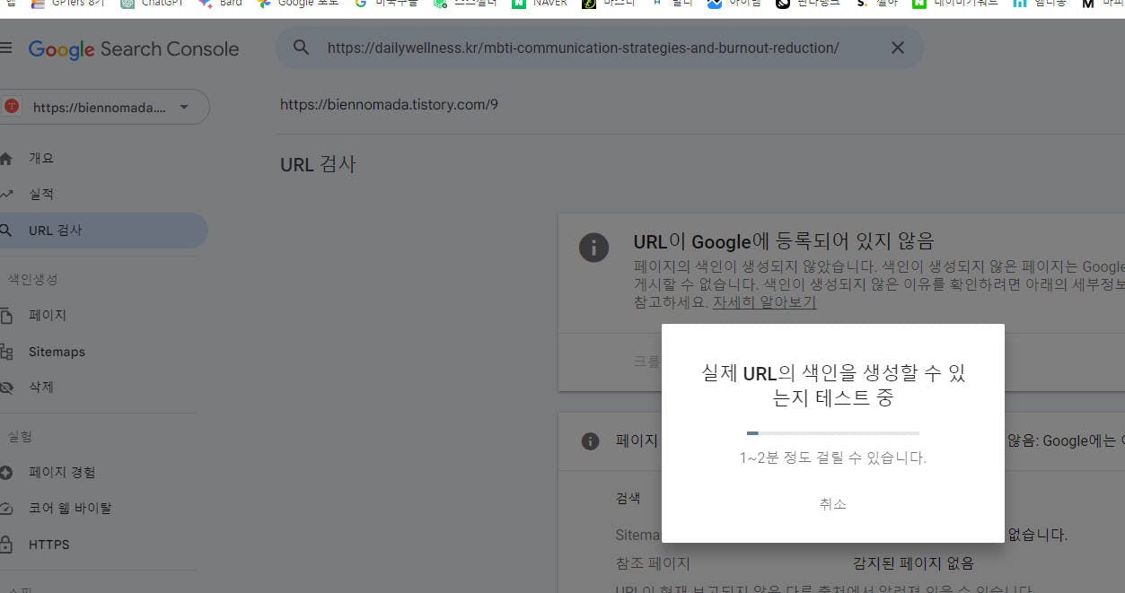Click the test progress bar in the dialog

click(x=832, y=433)
